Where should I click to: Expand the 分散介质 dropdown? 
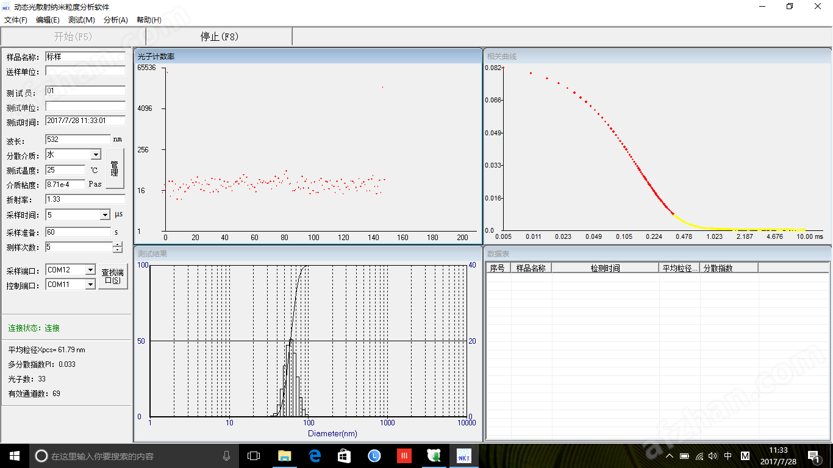point(96,155)
